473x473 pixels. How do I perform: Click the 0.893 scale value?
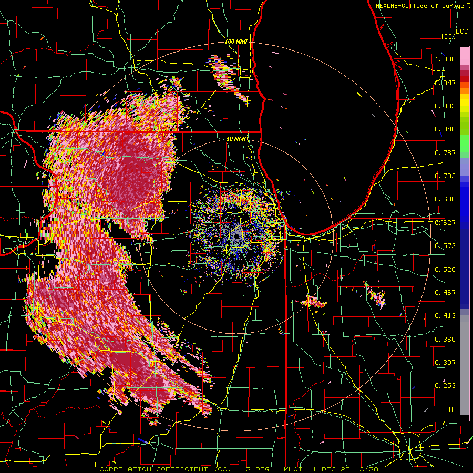(445, 106)
